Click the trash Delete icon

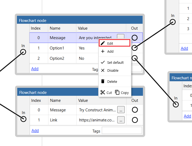[103, 81]
